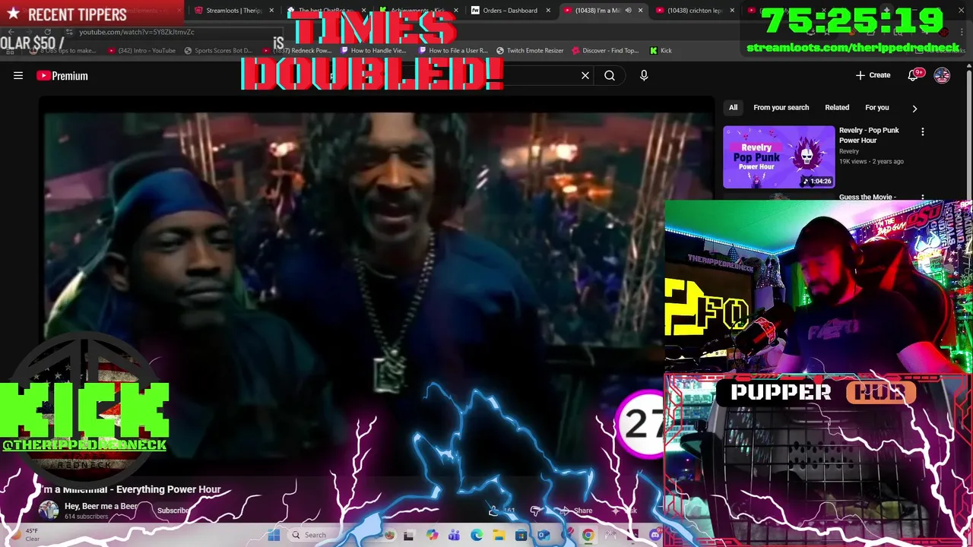Open File Explorer from the taskbar

[x=499, y=535]
